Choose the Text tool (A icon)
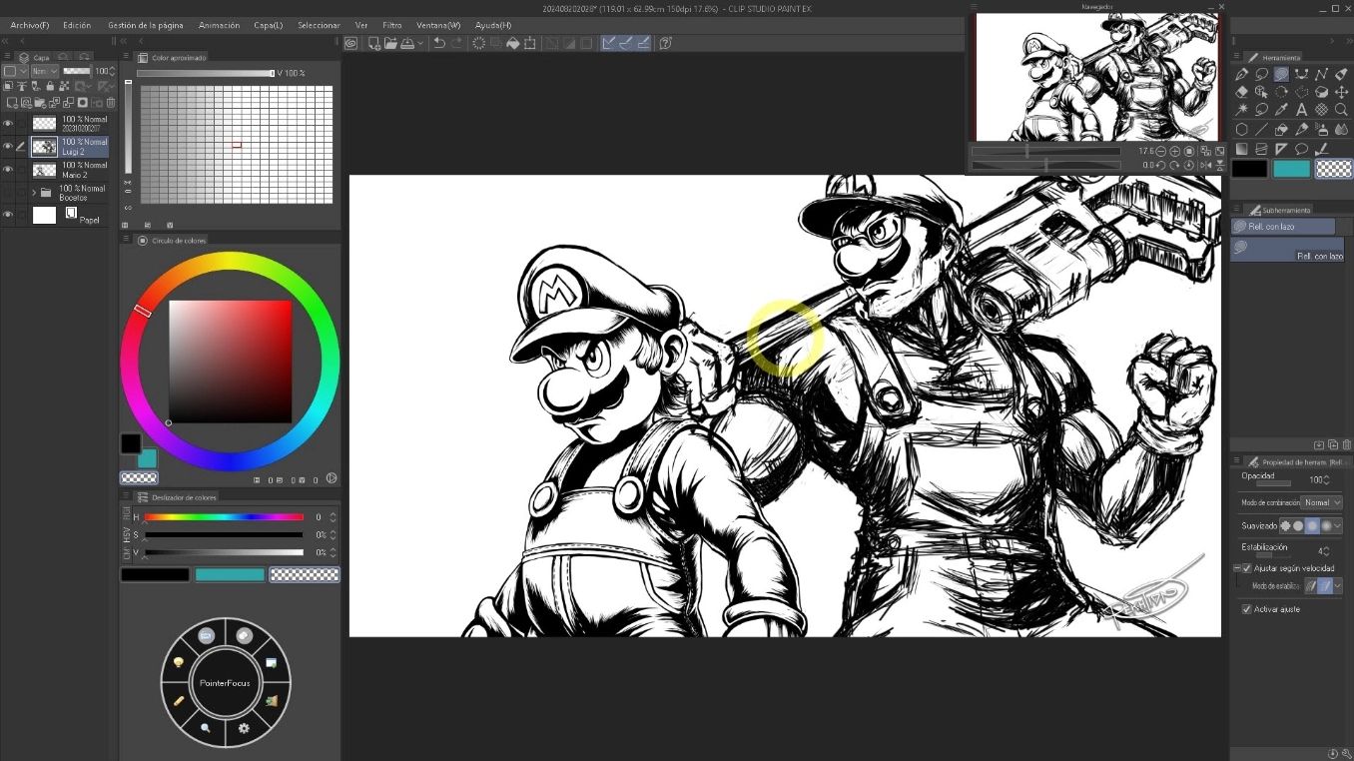Image resolution: width=1354 pixels, height=761 pixels. (x=1301, y=110)
